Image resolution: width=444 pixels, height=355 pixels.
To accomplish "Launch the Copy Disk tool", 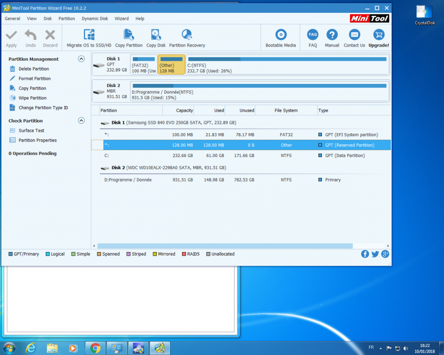I will pyautogui.click(x=156, y=35).
